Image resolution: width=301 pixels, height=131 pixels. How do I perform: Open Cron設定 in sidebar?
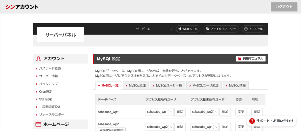(46, 91)
